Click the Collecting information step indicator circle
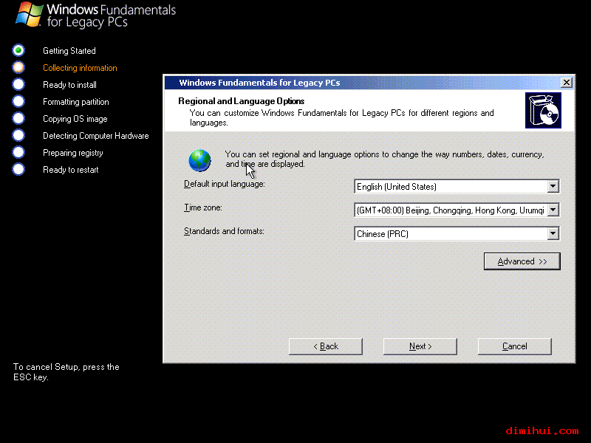Image resolution: width=591 pixels, height=443 pixels. coord(18,67)
